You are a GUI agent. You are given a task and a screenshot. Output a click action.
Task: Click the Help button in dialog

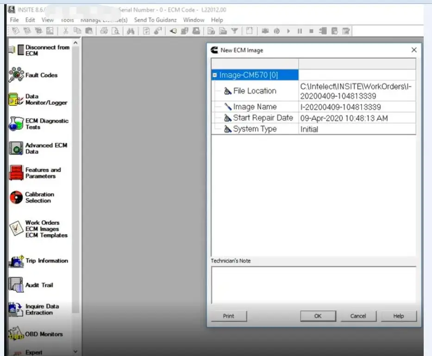point(398,316)
